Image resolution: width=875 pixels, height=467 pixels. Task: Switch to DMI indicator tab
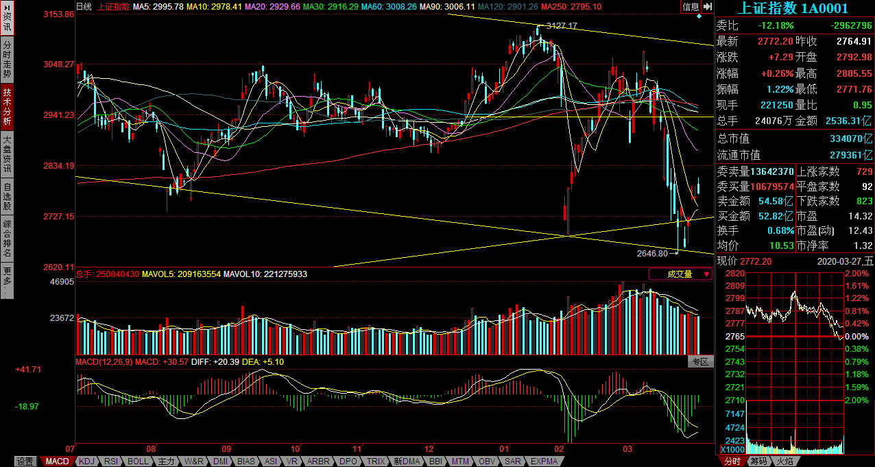coord(221,462)
